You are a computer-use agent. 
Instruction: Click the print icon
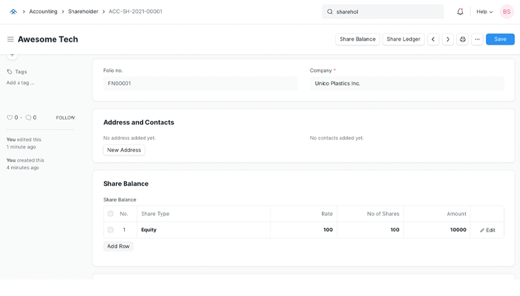(462, 39)
